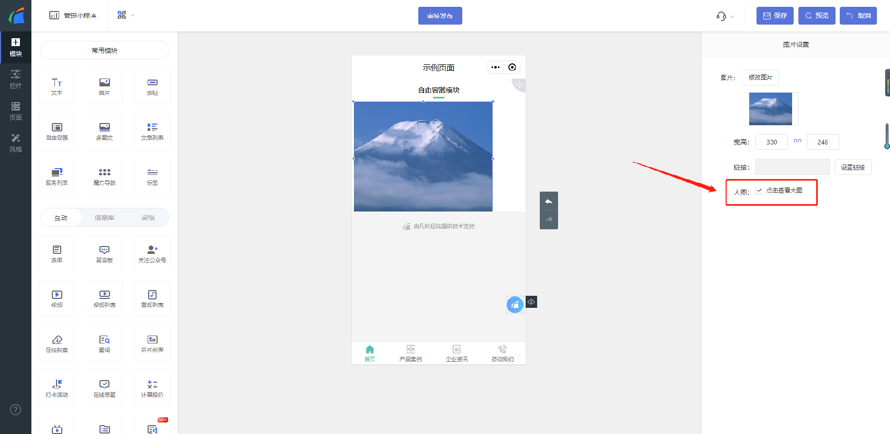
Task: Toggle the floating button eye visibility
Action: click(x=531, y=302)
